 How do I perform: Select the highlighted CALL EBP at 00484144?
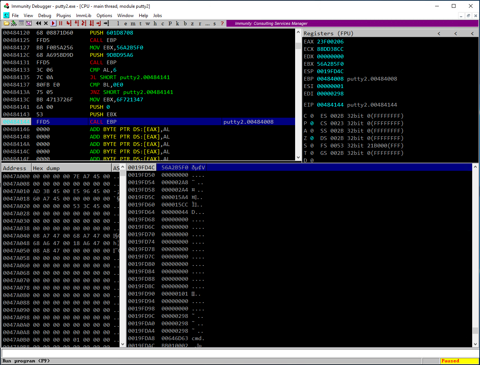click(x=148, y=122)
